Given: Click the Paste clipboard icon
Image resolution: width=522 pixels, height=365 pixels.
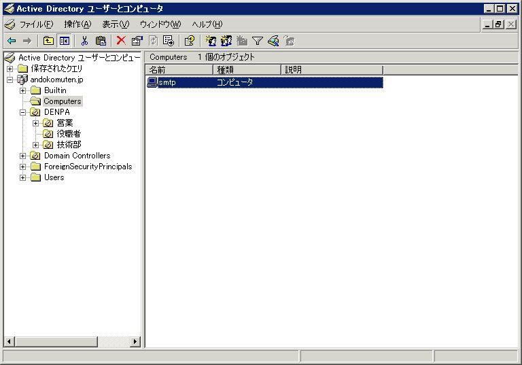Looking at the screenshot, I should (x=101, y=41).
